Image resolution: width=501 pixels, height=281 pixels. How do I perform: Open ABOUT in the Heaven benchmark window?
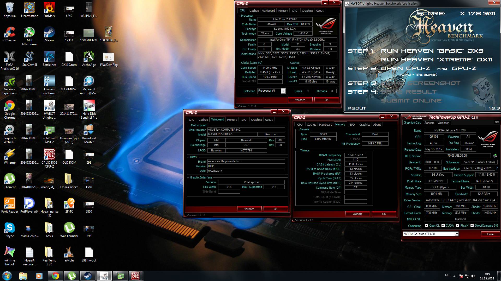click(x=357, y=108)
